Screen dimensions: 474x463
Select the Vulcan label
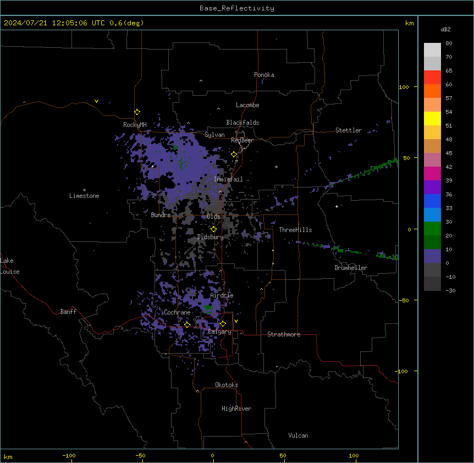299,436
